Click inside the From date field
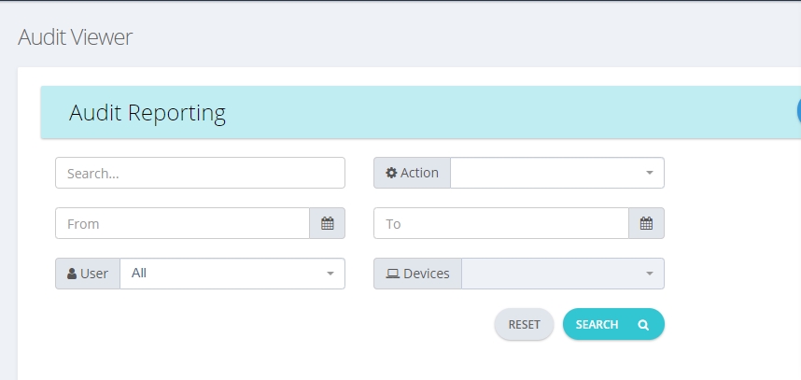801x380 pixels. 182,223
